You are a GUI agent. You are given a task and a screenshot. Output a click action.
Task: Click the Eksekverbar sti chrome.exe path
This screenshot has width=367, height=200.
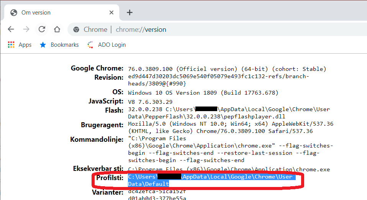229,169
